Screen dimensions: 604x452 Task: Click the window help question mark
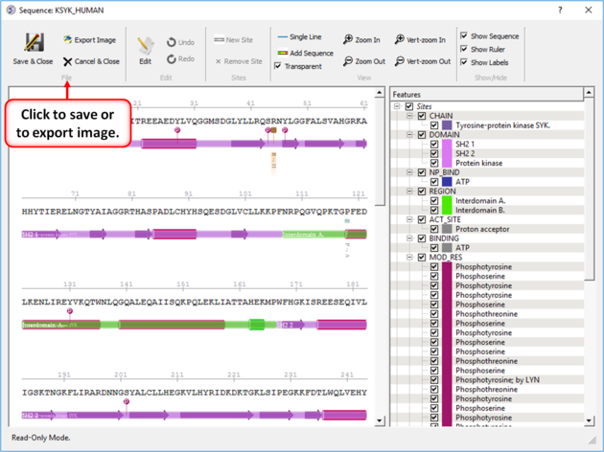point(561,10)
